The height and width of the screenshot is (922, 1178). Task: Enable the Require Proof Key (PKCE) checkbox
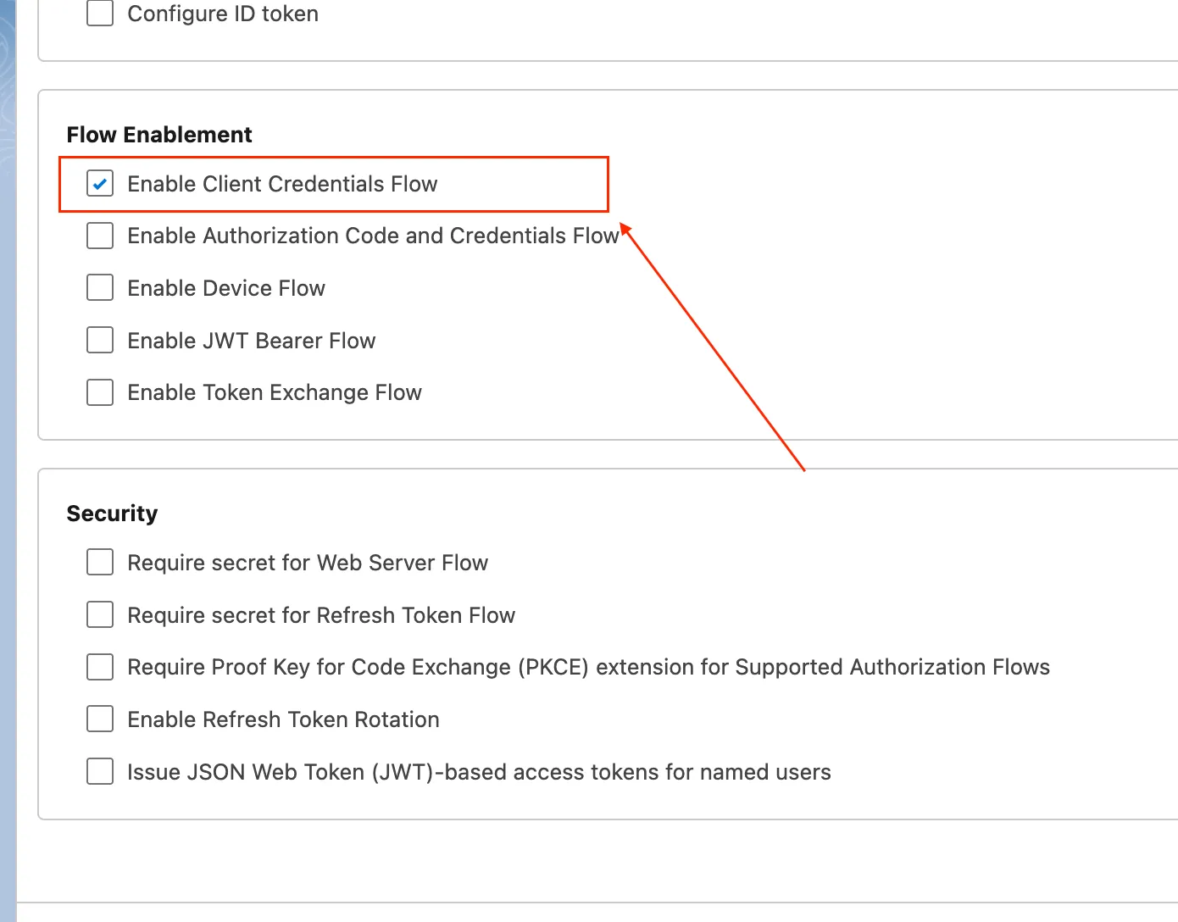click(x=100, y=667)
